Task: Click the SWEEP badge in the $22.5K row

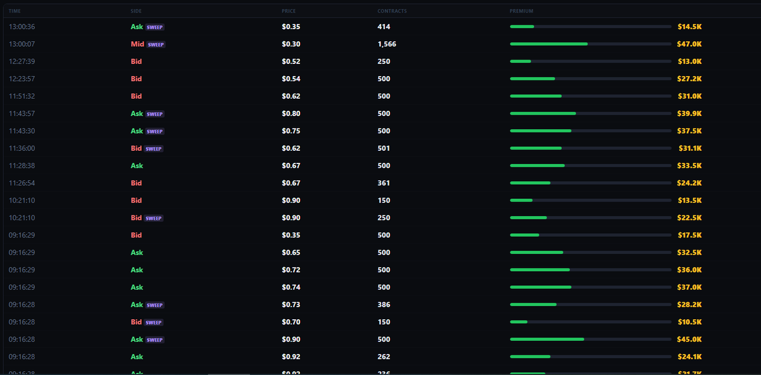Action: tap(154, 218)
